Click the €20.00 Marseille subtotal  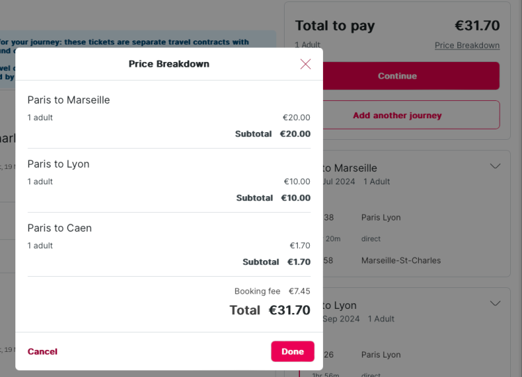click(295, 134)
